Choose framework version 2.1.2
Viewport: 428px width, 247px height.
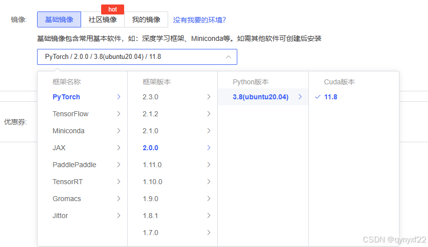(x=173, y=114)
